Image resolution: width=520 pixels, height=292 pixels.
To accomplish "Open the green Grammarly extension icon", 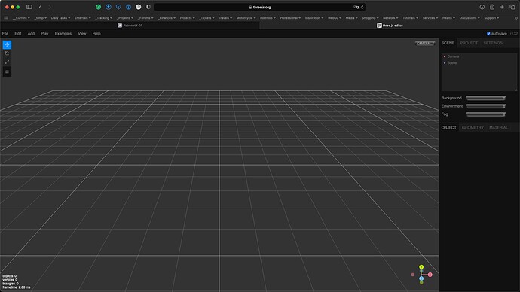I will 99,7.
